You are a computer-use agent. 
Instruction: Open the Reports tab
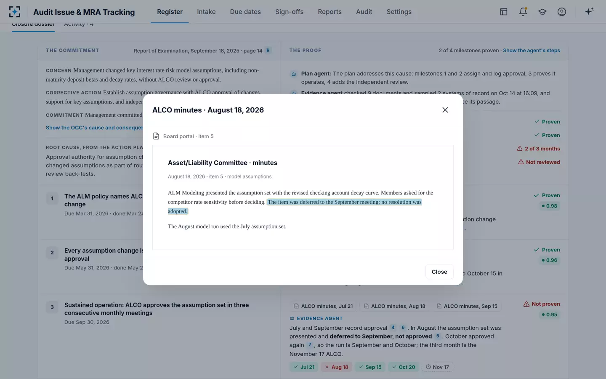330,12
